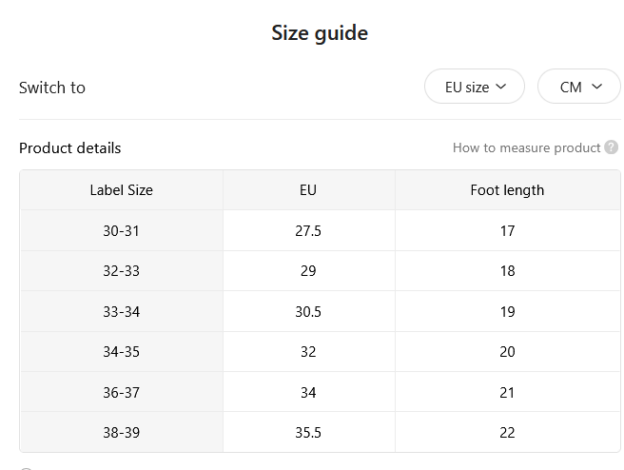Click the question mark help icon

click(611, 147)
